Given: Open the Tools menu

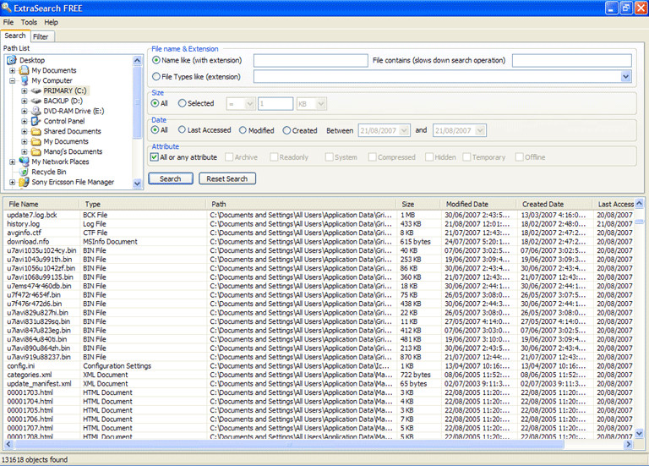Looking at the screenshot, I should point(29,22).
